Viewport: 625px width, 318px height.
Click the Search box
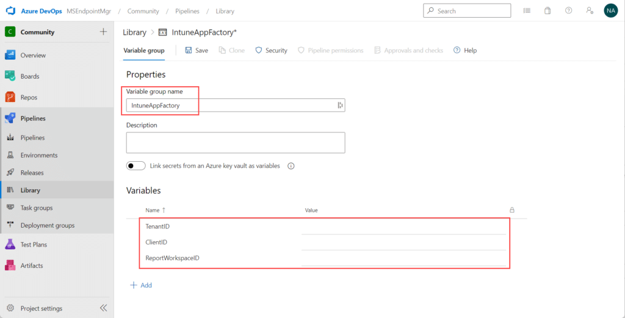[x=467, y=11]
